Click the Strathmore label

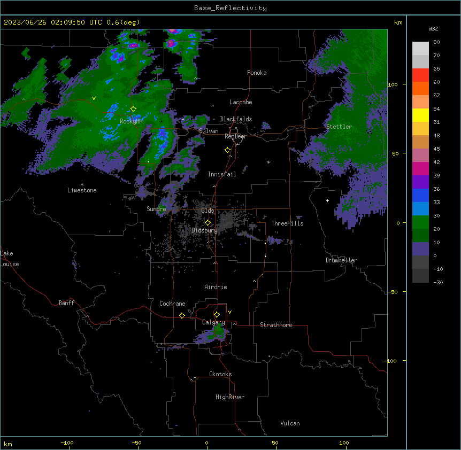click(276, 325)
